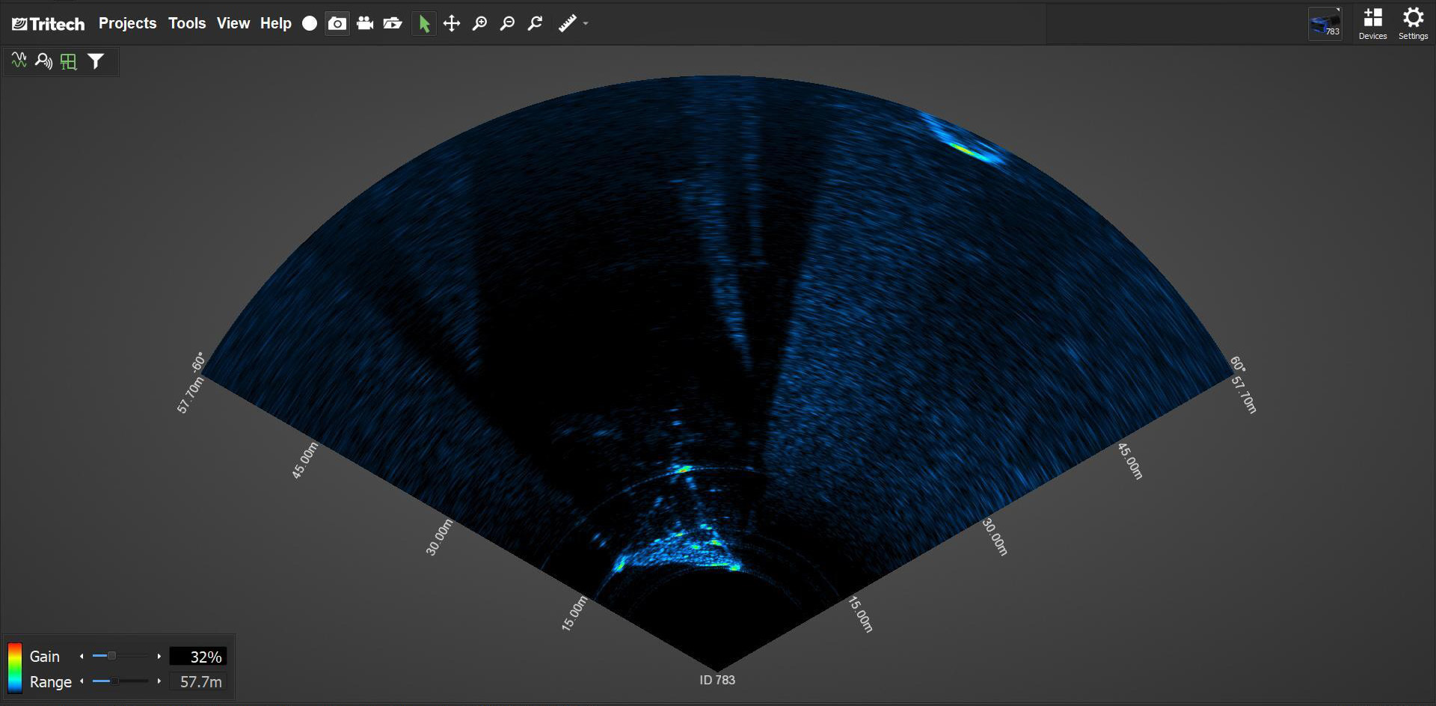
Task: Open the Tools menu
Action: click(187, 23)
